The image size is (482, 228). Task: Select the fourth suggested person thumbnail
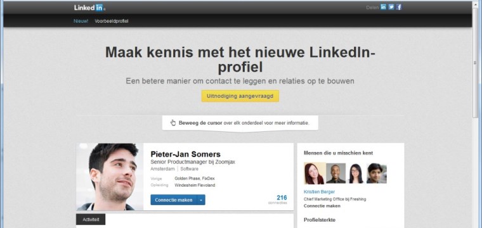(x=377, y=173)
